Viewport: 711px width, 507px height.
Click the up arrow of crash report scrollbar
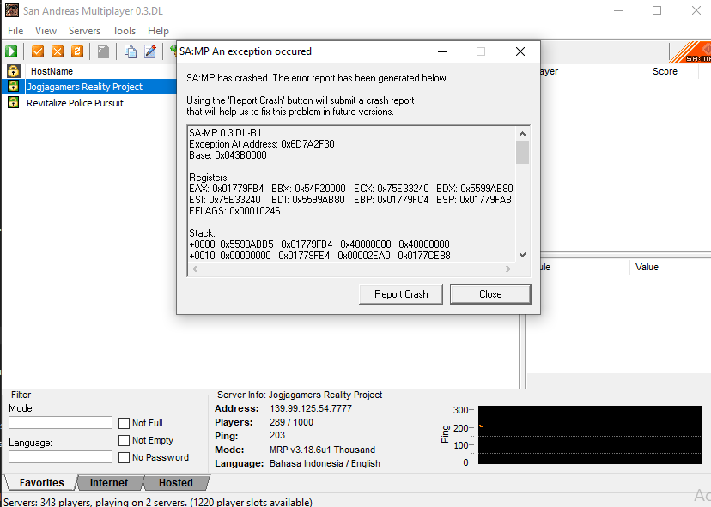pos(522,134)
